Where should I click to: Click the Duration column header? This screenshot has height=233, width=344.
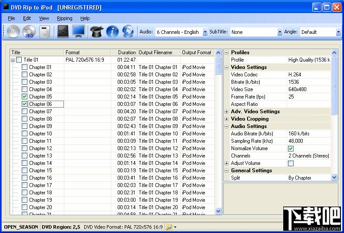pos(124,53)
